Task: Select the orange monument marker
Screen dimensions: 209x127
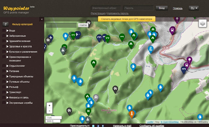Action: click(x=132, y=114)
